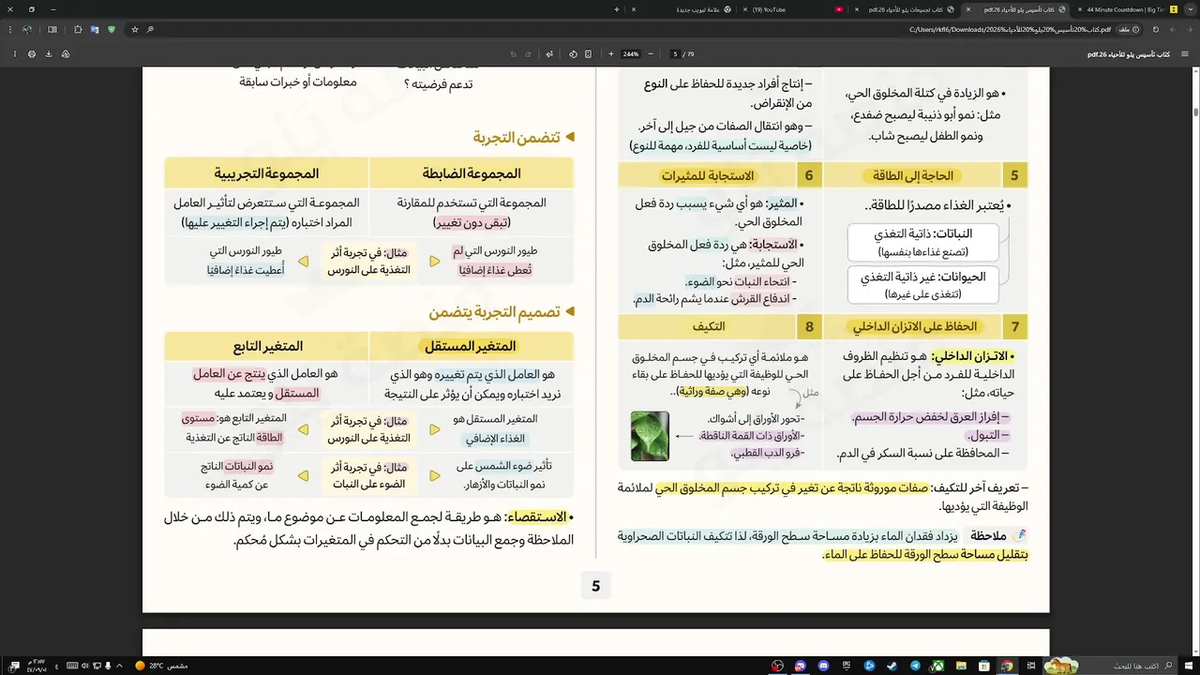The image size is (1200, 675).
Task: Click the ملاحظة note label
Action: click(x=988, y=535)
